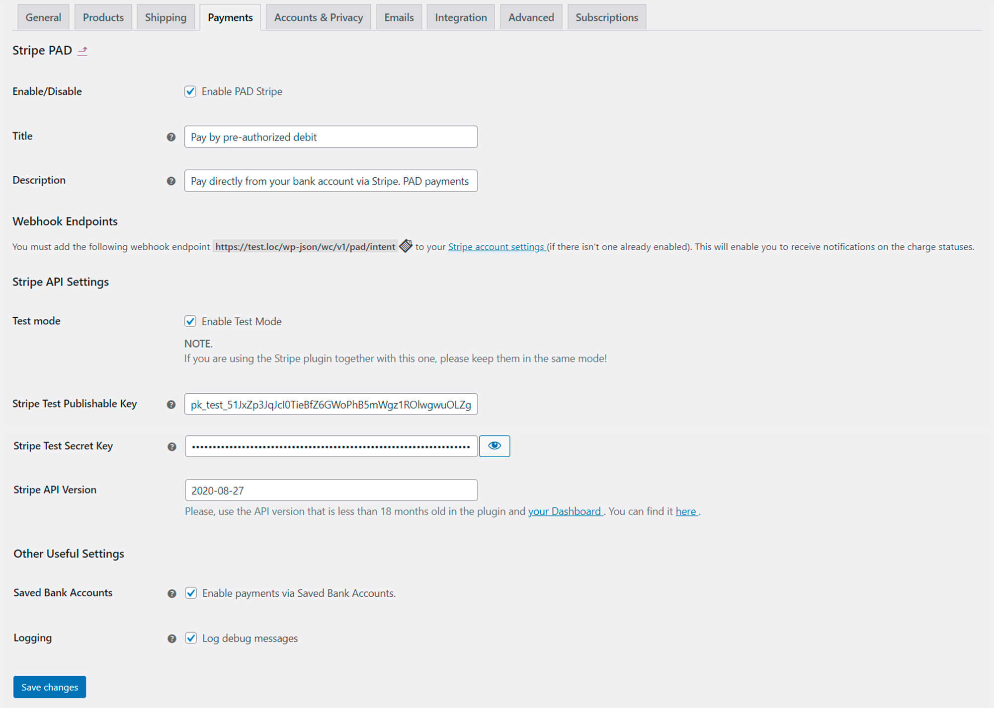Image resolution: width=994 pixels, height=708 pixels.
Task: Switch to the Shipping tab
Action: point(166,17)
